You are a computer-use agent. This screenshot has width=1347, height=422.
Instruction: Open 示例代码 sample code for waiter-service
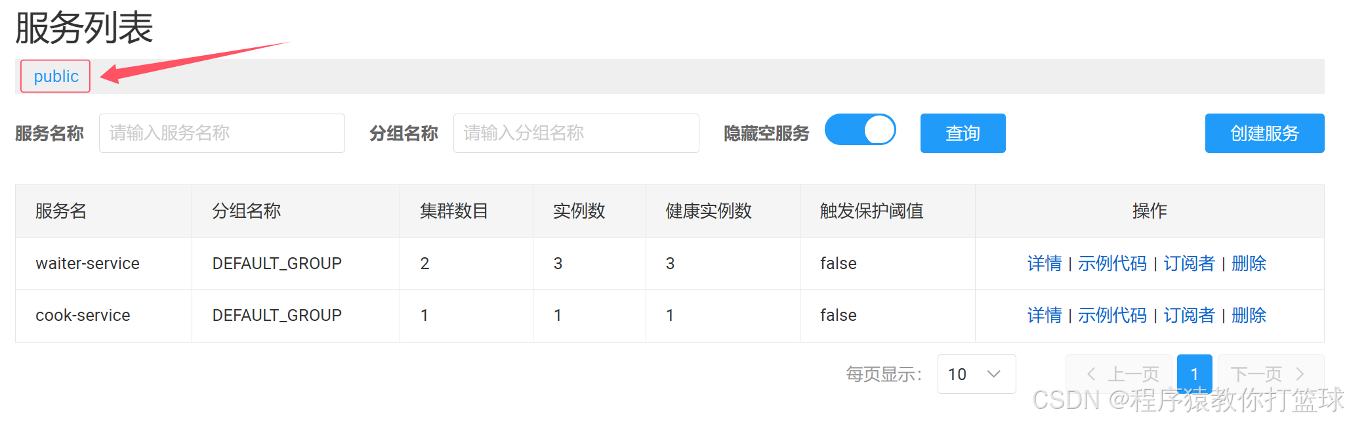pos(1112,263)
